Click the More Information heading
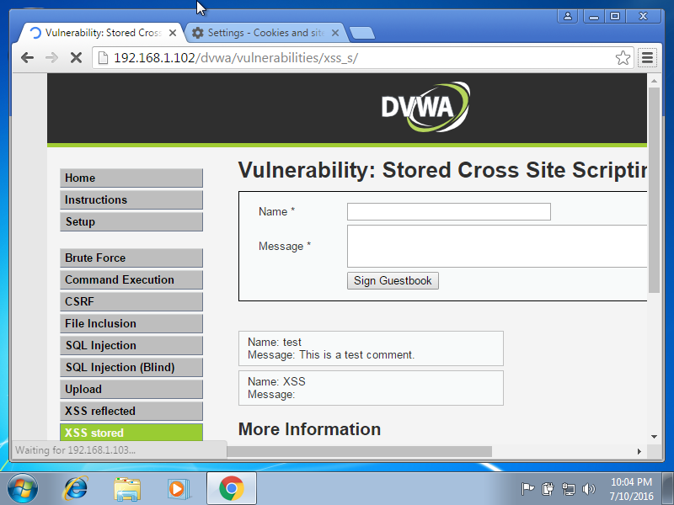674x505 pixels. click(x=309, y=429)
